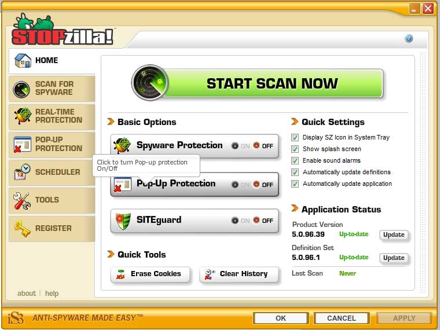The width and height of the screenshot is (440, 330).
Task: Click Last Scan 'Never' status
Action: point(348,273)
